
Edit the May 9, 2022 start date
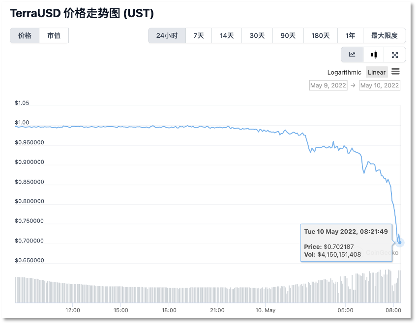(x=328, y=85)
